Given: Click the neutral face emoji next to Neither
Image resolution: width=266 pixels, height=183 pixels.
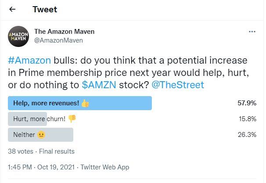Looking at the screenshot, I should click(41, 135).
